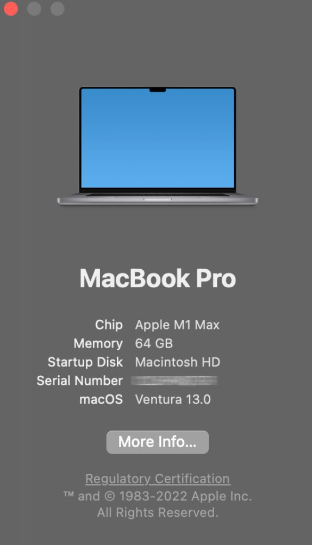Select the MacBook Pro title heading
Screen dimensions: 312x545
[x=158, y=278]
